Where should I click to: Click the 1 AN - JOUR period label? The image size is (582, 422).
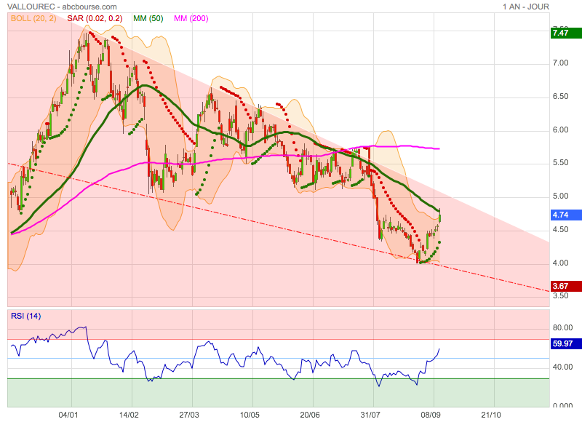click(x=525, y=7)
